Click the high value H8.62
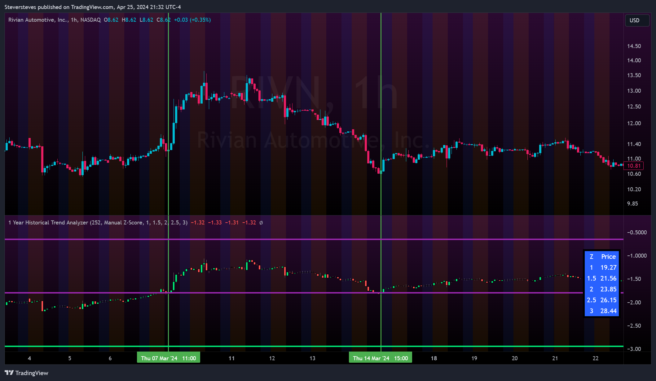The width and height of the screenshot is (656, 381). click(129, 20)
